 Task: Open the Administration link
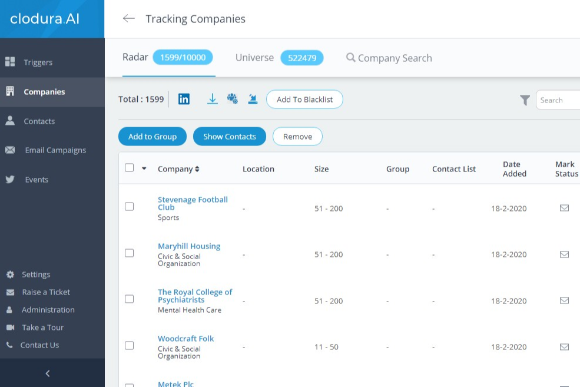click(x=48, y=310)
